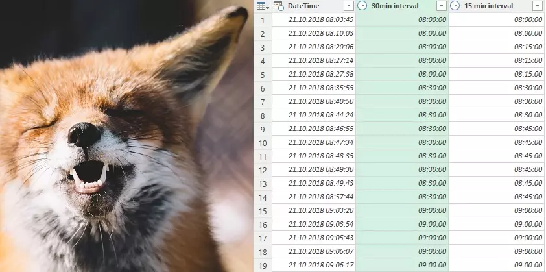This screenshot has width=546, height=272.
Task: Click cell 21.10.2018 08:46:55
Action: 314,129
